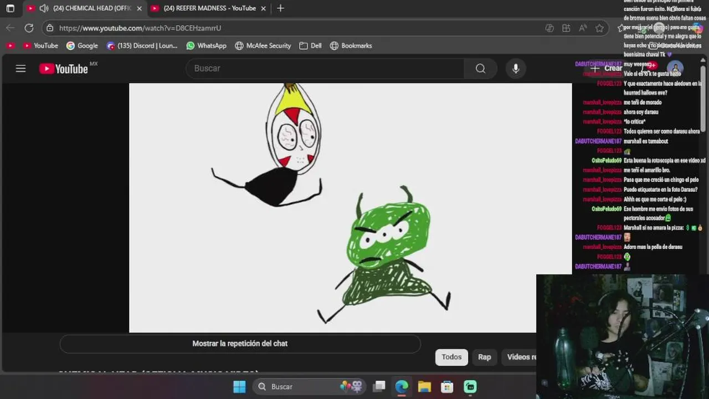Open the YouTube bookmark
The height and width of the screenshot is (399, 709).
click(x=40, y=45)
